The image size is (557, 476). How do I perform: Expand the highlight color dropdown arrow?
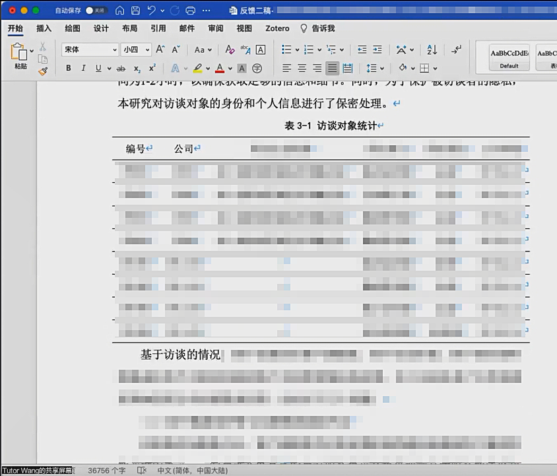point(208,68)
